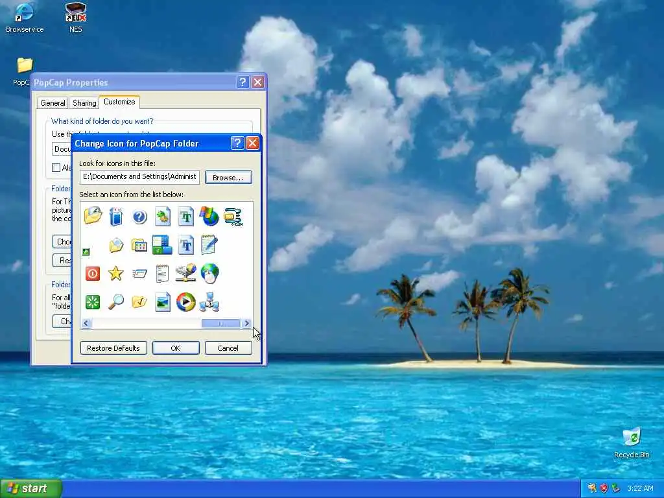This screenshot has height=498, width=664.
Task: Select the speeding window run icon
Action: 139,274
